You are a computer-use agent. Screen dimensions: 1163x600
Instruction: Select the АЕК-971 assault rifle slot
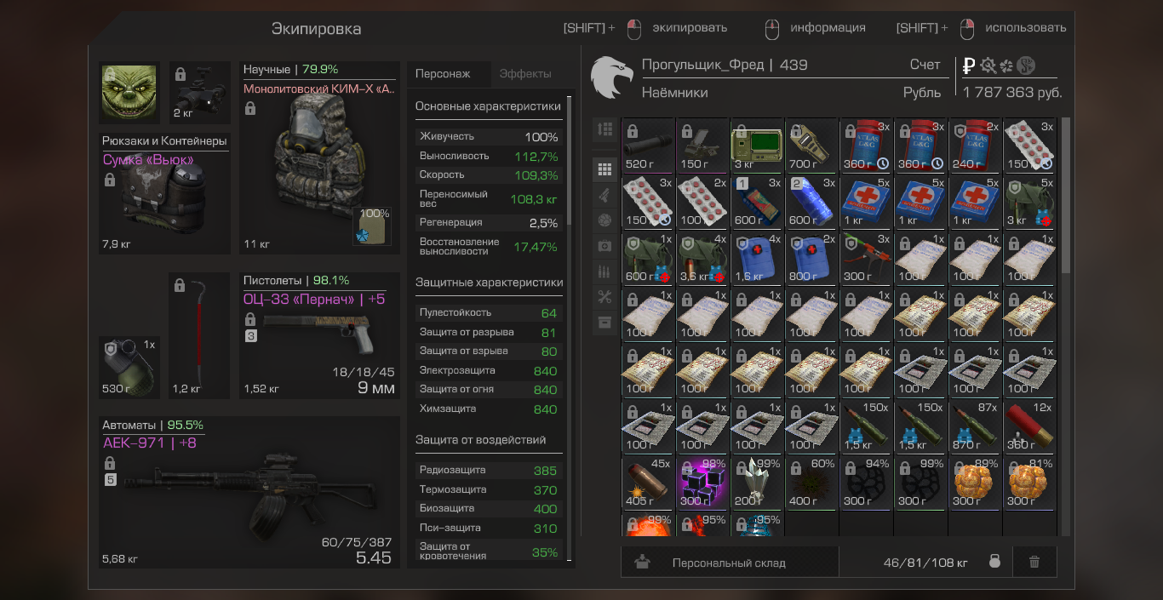pos(249,492)
